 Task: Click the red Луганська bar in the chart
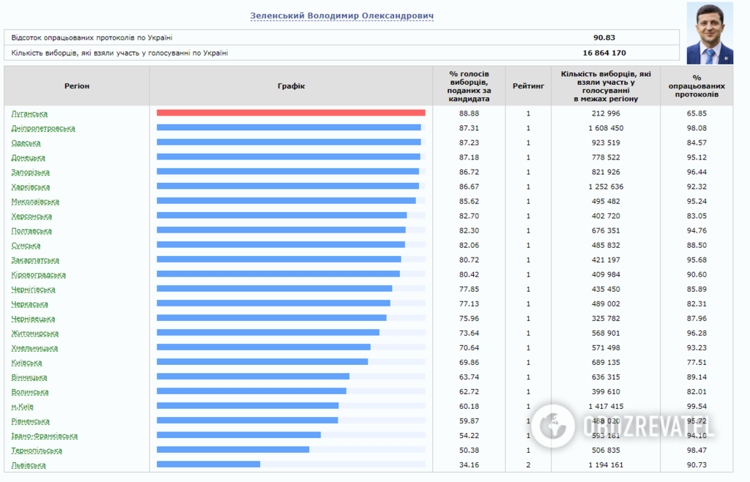291,113
